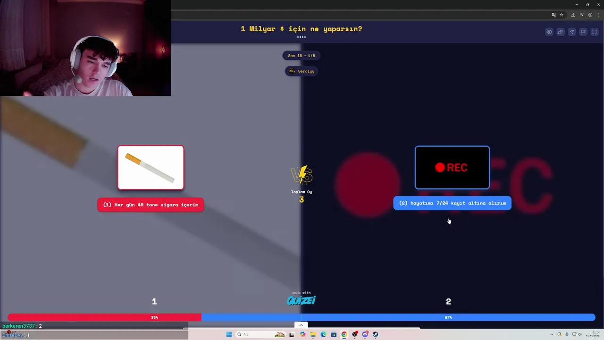Open the browser three-dot menu
The width and height of the screenshot is (604, 340).
click(598, 15)
